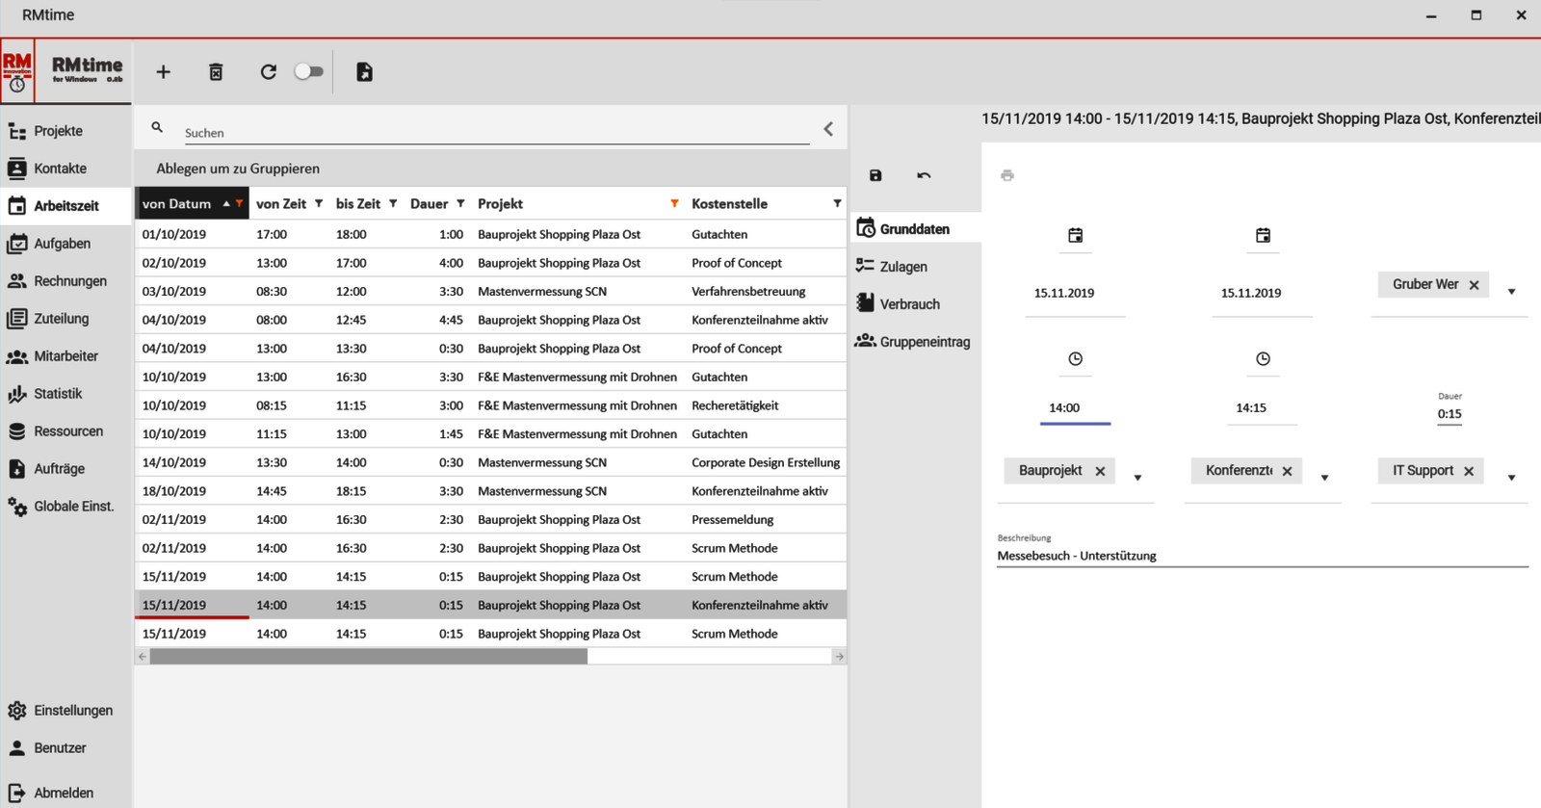Image resolution: width=1541 pixels, height=808 pixels.
Task: Click the trash delete icon in toolbar
Action: pyautogui.click(x=216, y=72)
